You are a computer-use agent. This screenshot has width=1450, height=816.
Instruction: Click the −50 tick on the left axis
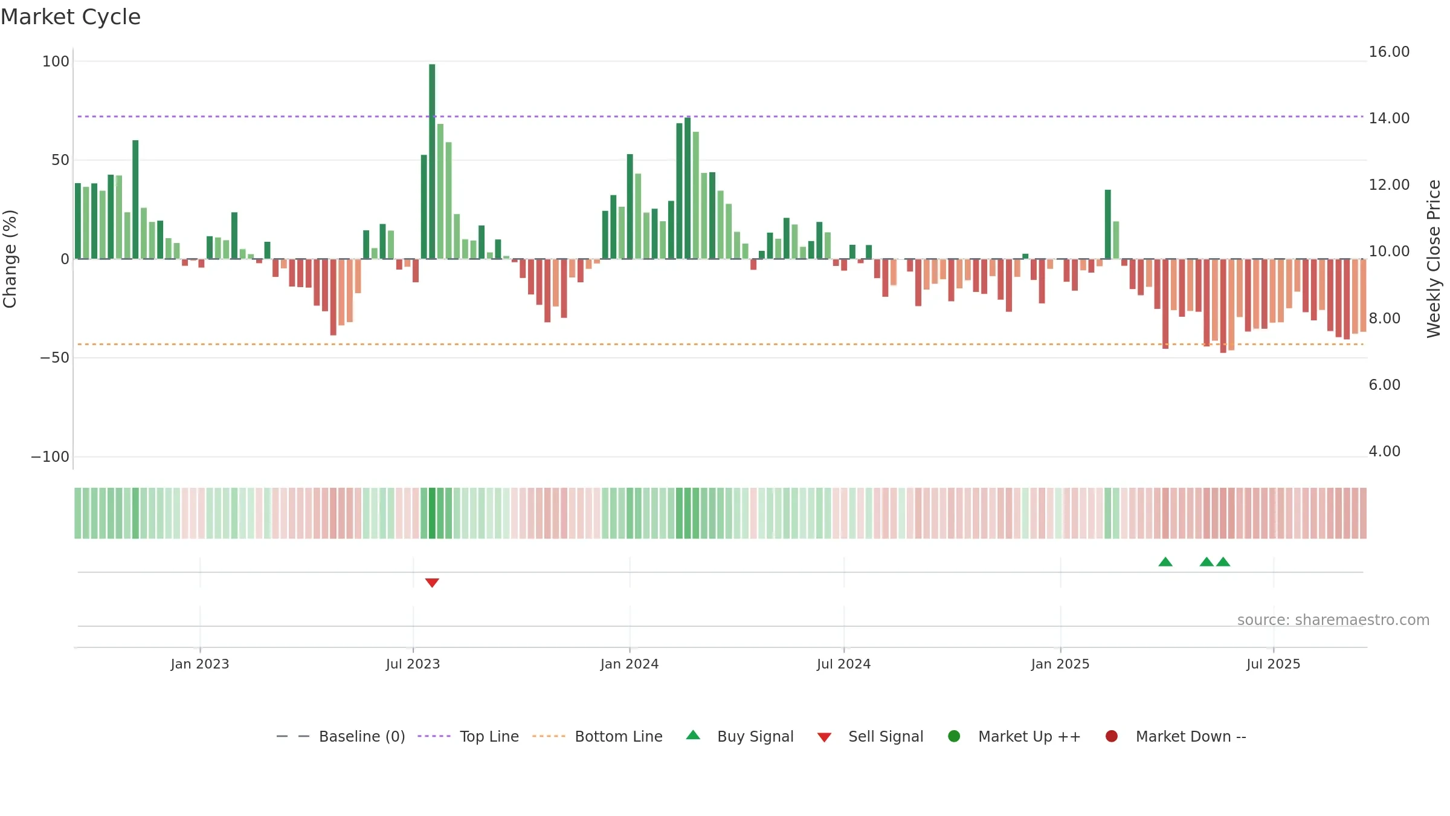point(55,358)
